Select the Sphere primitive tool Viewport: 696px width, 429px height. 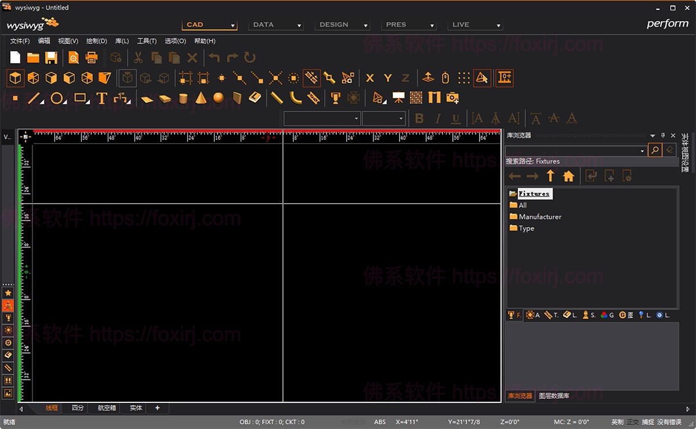pos(218,98)
